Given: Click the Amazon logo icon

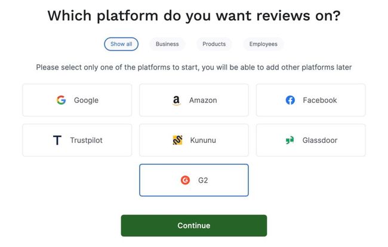Looking at the screenshot, I should pyautogui.click(x=176, y=100).
